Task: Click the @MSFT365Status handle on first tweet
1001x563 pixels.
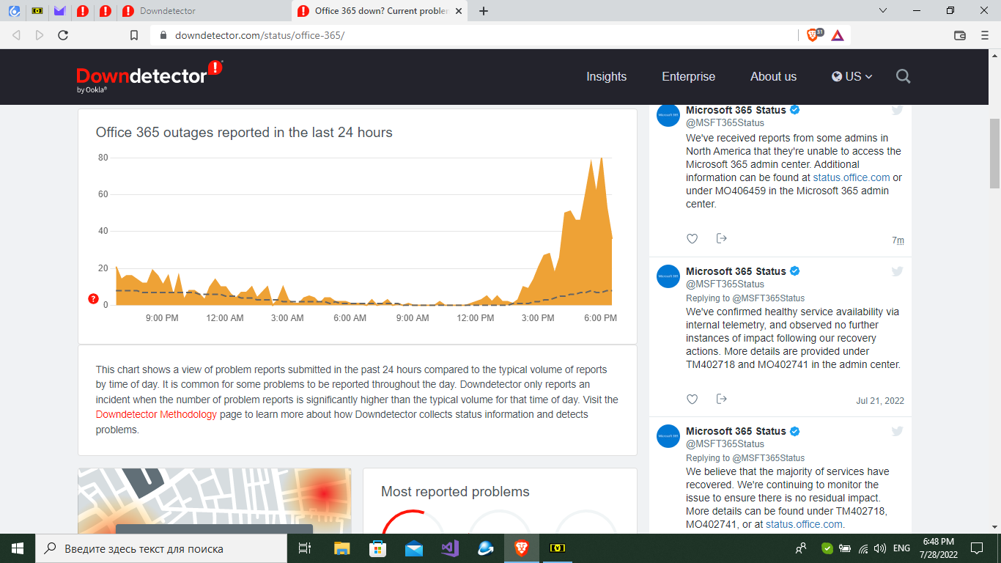Action: click(x=725, y=123)
